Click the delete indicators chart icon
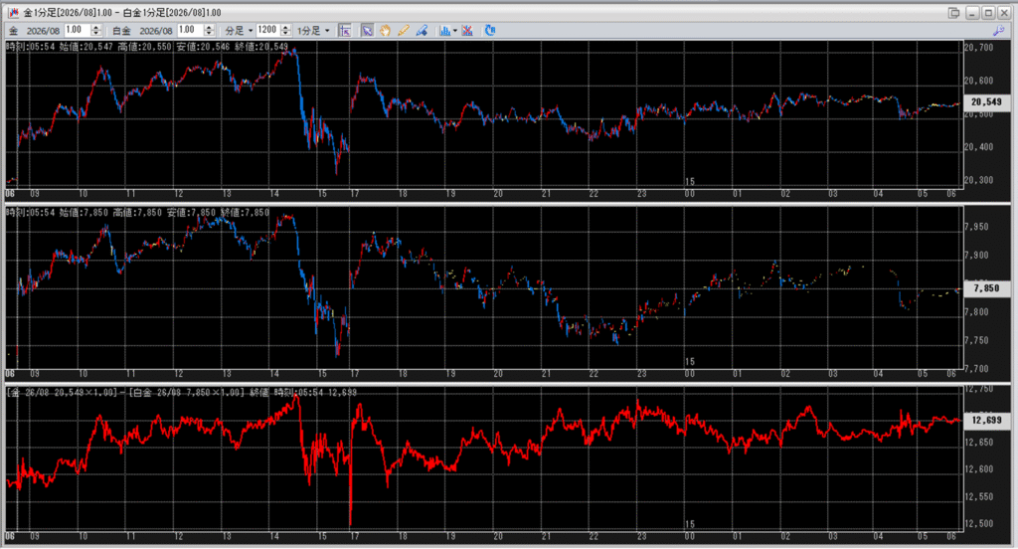 (467, 30)
